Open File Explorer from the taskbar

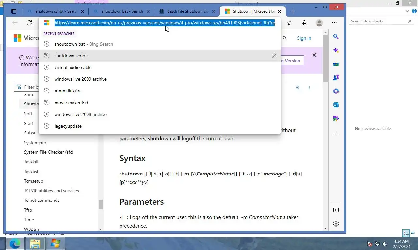coord(35,243)
